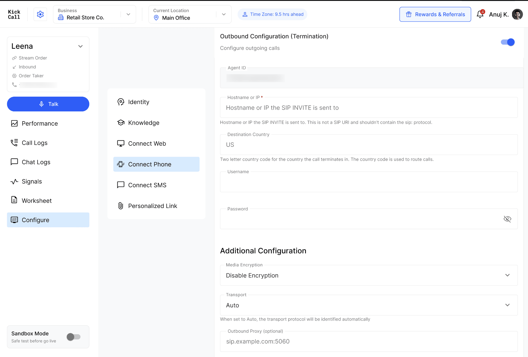
Task: Click the Worksheet document icon
Action: pos(14,200)
